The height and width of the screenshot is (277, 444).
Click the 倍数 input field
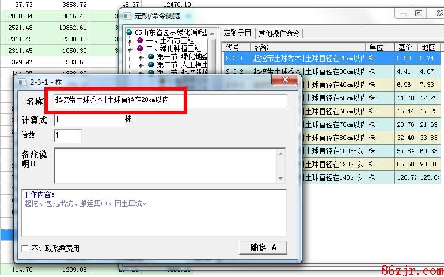(x=67, y=136)
